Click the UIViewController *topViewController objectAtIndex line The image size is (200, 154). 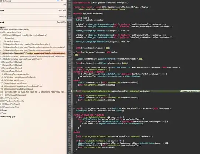coord(123,143)
